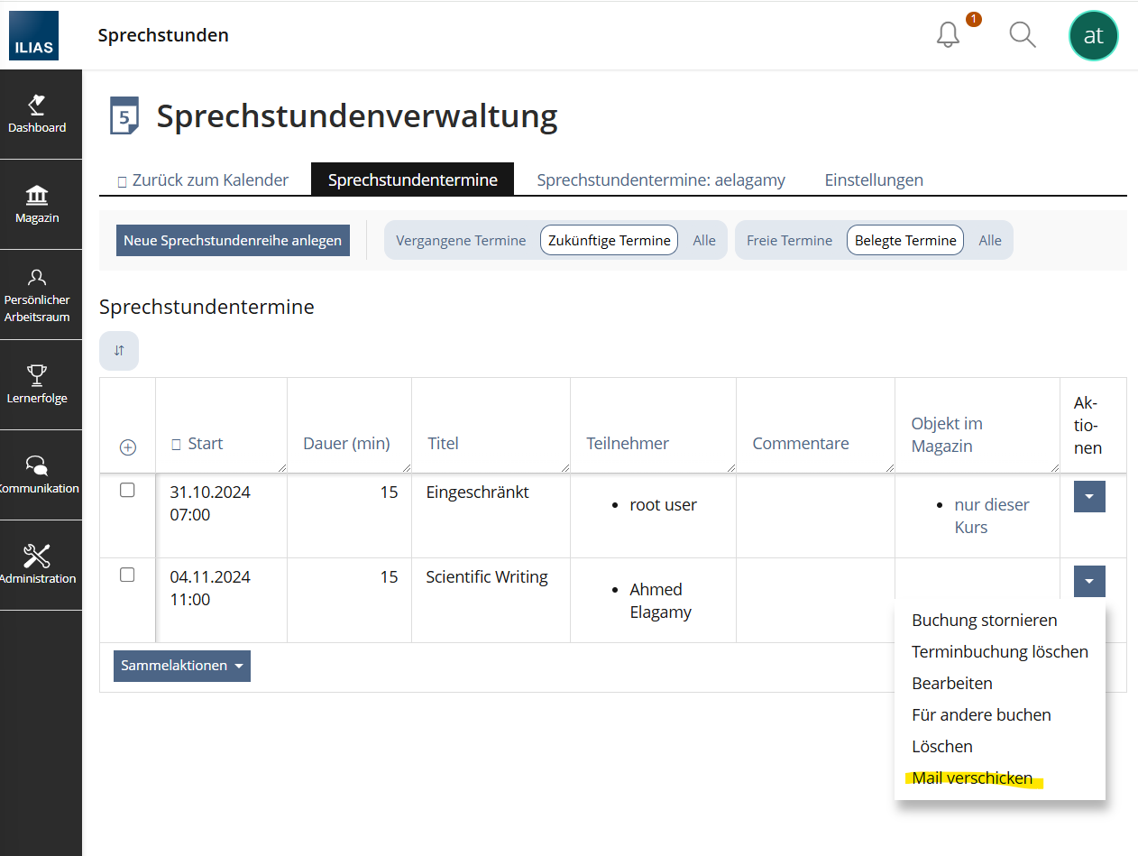Open Magazin from the sidebar
The image size is (1138, 856).
(38, 205)
